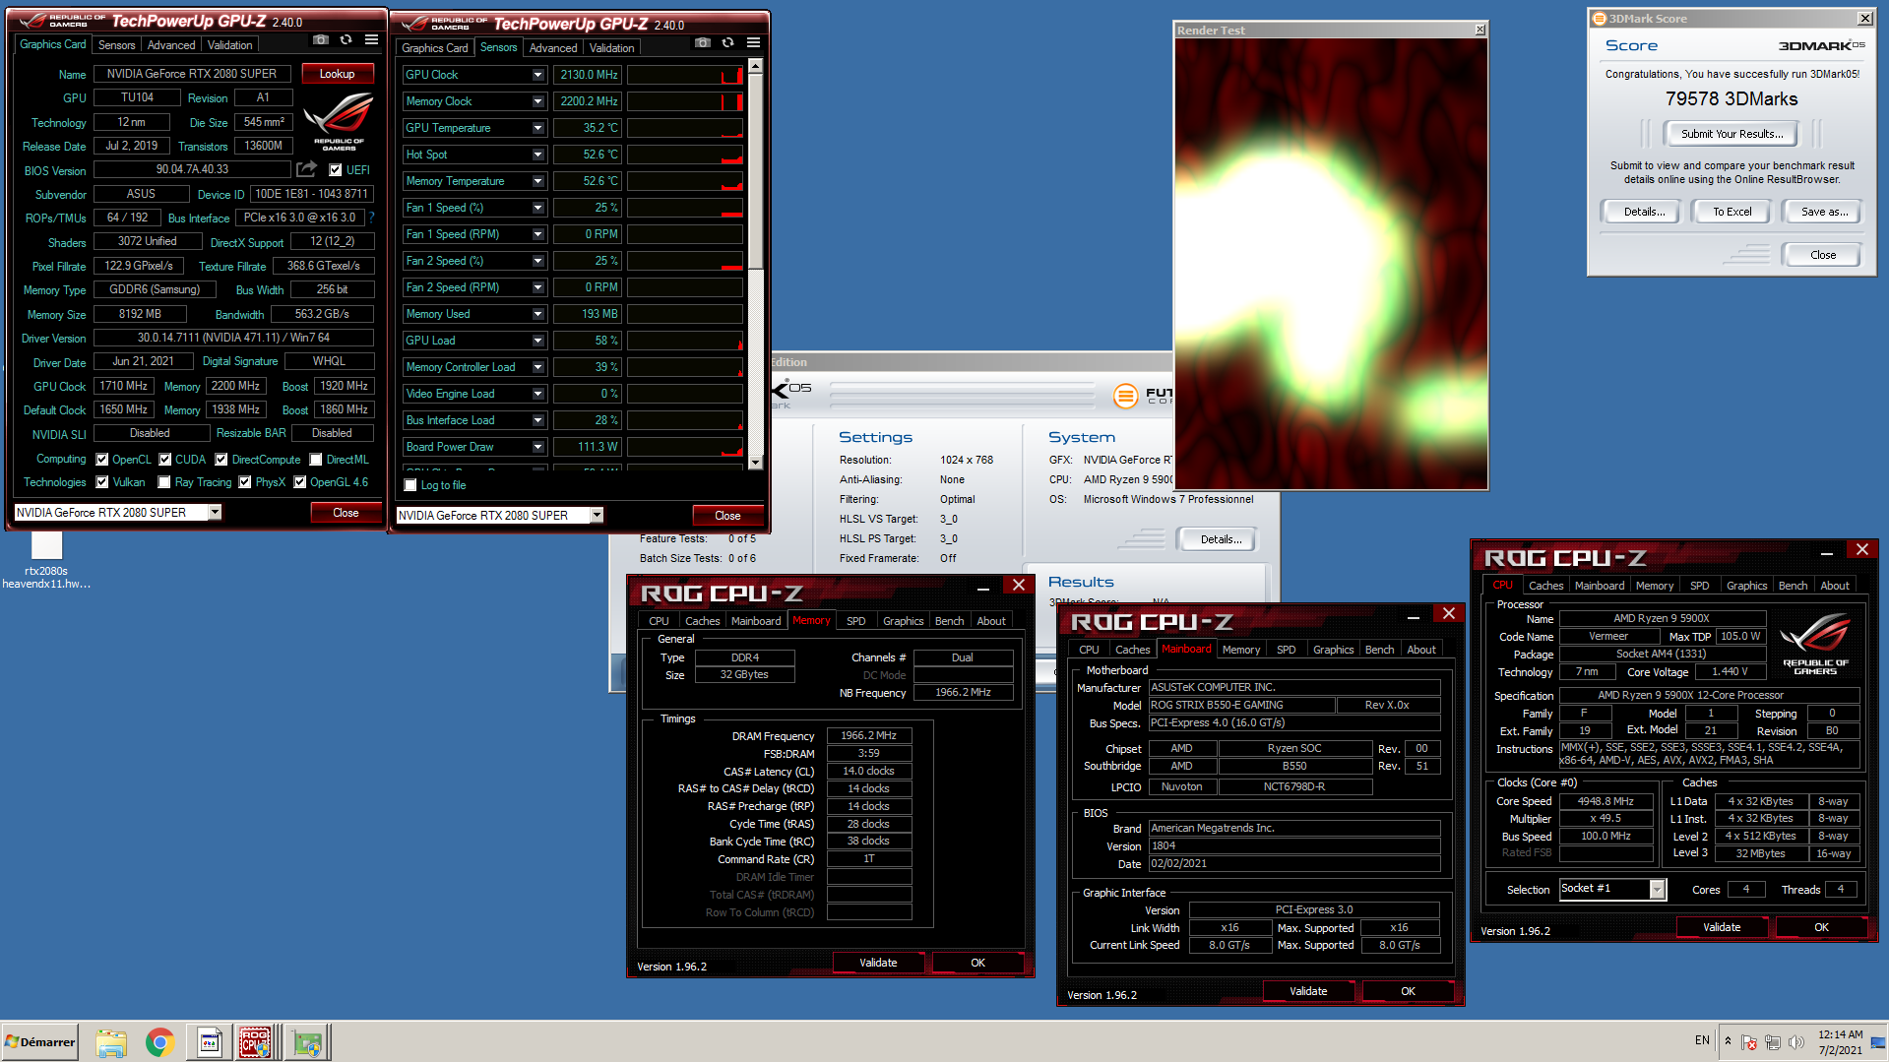Click Futuremark orange logo in 3DMark05 window
The height and width of the screenshot is (1062, 1889).
coord(1125,396)
